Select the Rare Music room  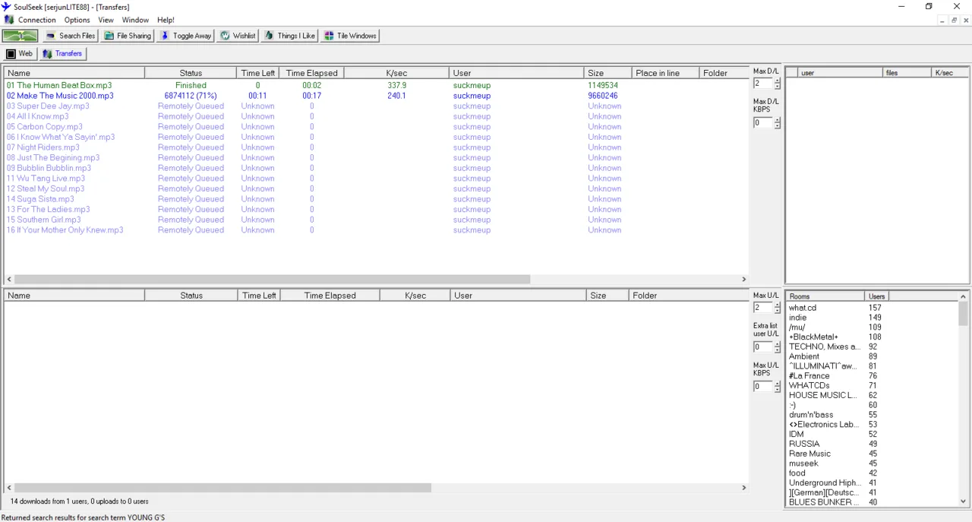tap(809, 454)
